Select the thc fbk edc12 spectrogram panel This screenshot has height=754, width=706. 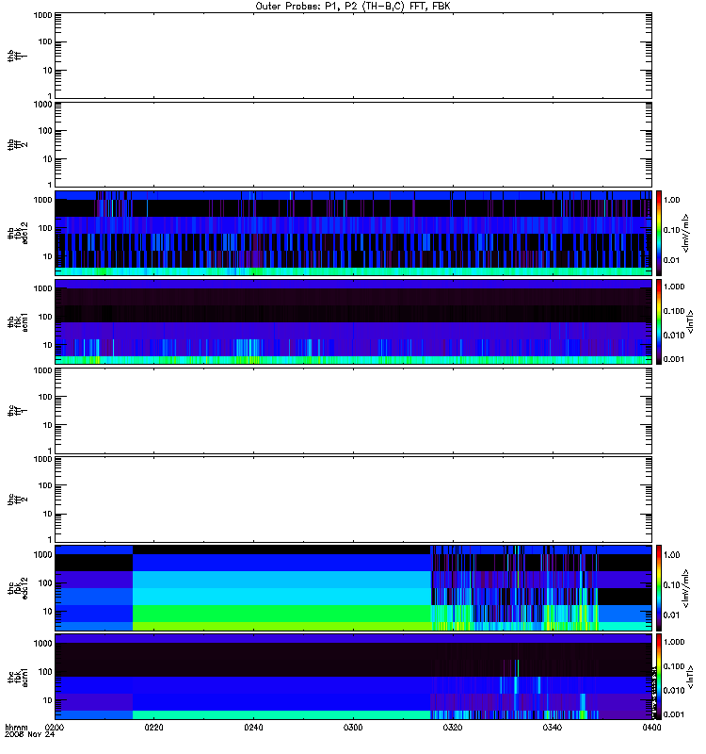click(353, 587)
